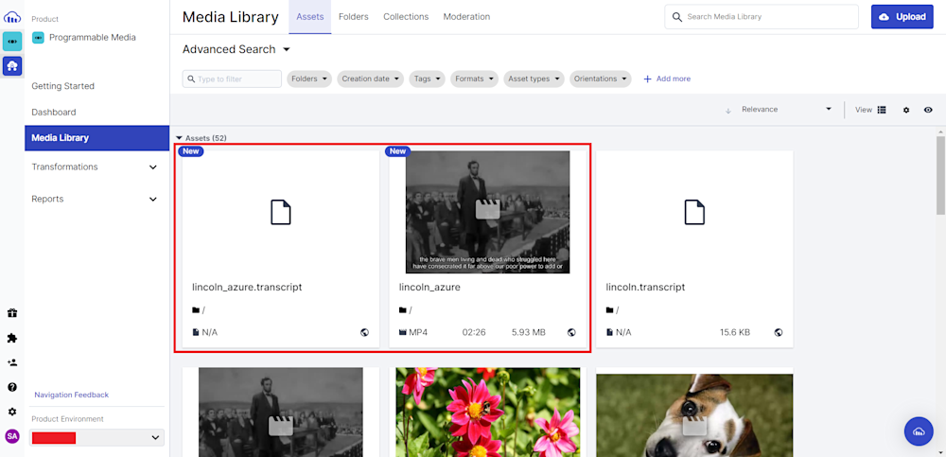Click the public globe icon on lincoln.transcript
This screenshot has height=457, width=946.
click(x=779, y=332)
